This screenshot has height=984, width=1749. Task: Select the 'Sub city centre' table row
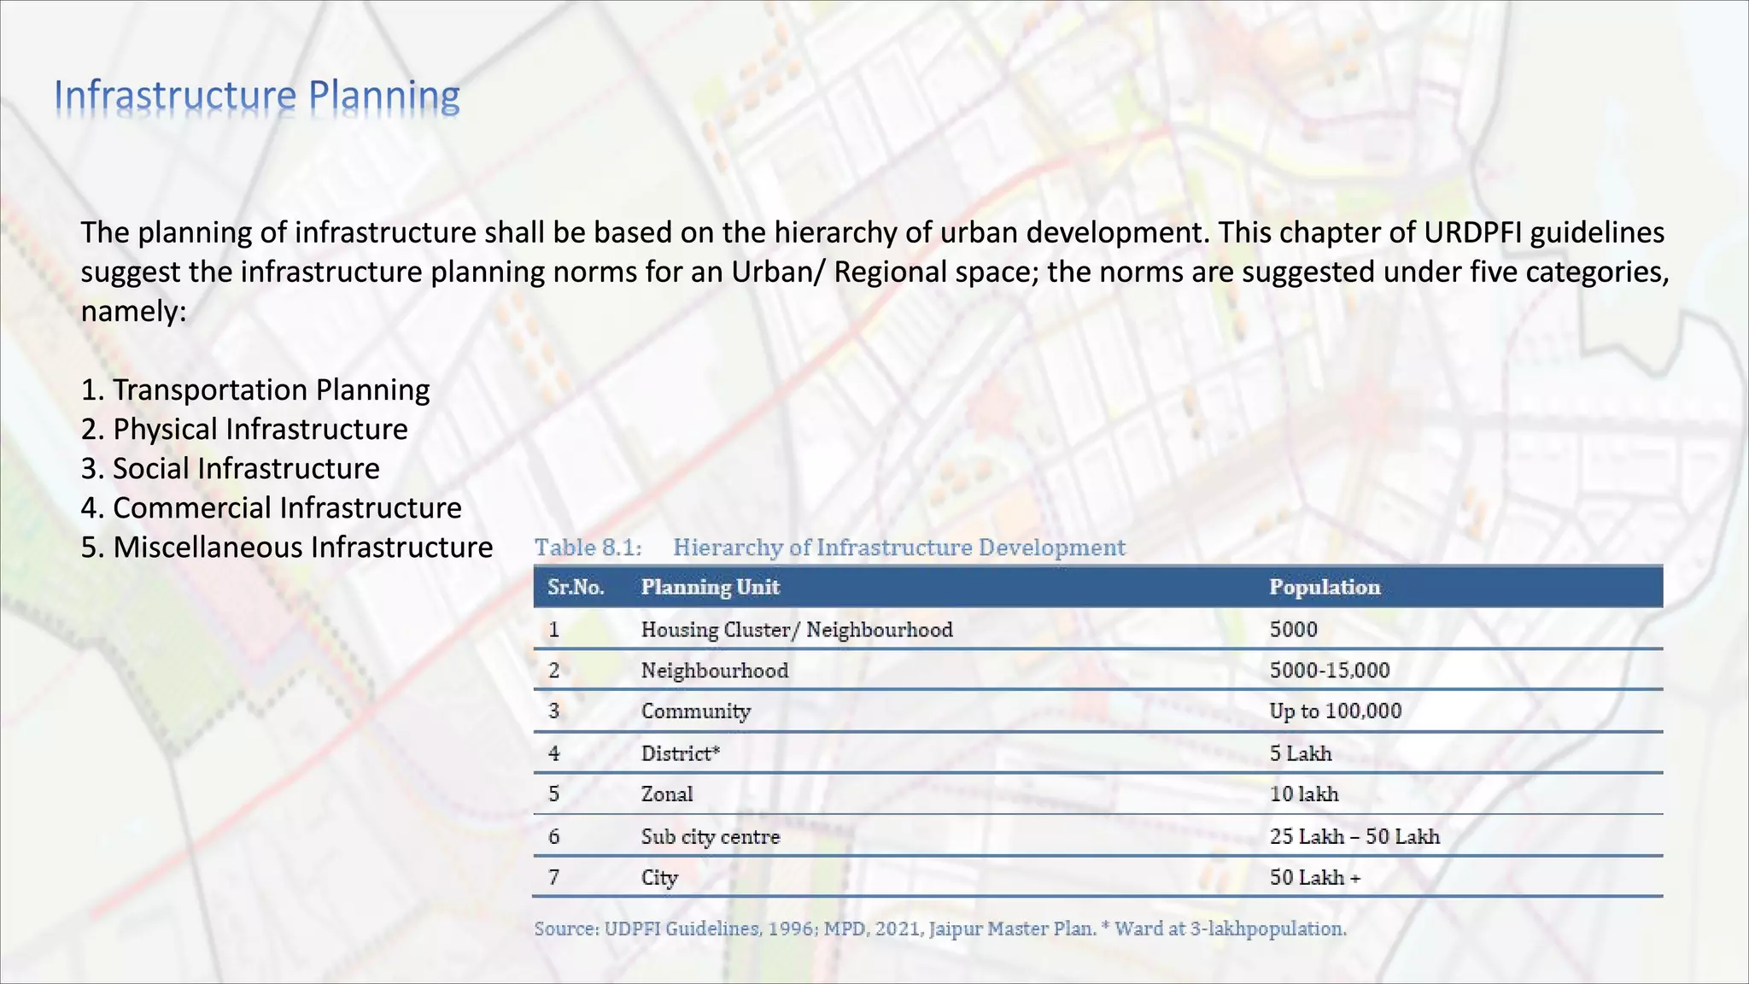[x=710, y=837]
